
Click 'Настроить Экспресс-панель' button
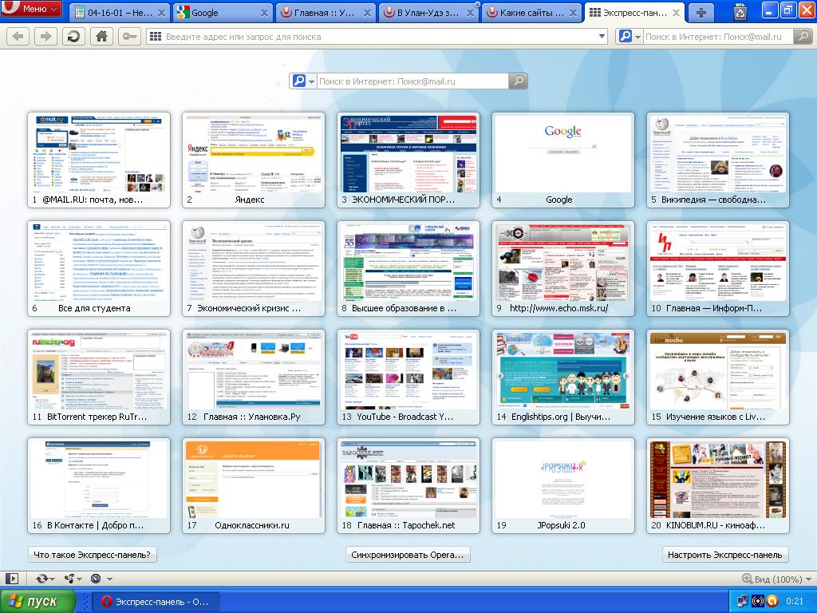tap(724, 555)
